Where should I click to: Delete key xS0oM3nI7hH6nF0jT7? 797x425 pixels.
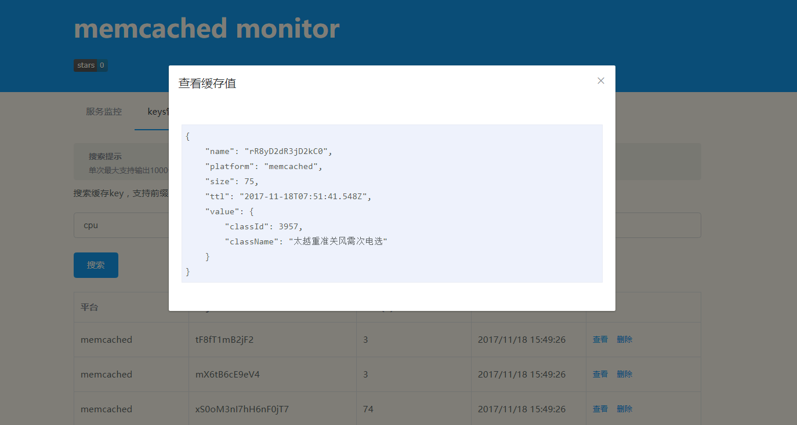pos(625,409)
